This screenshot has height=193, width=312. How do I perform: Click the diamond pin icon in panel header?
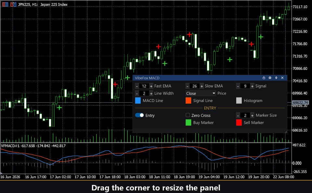(x=276, y=78)
